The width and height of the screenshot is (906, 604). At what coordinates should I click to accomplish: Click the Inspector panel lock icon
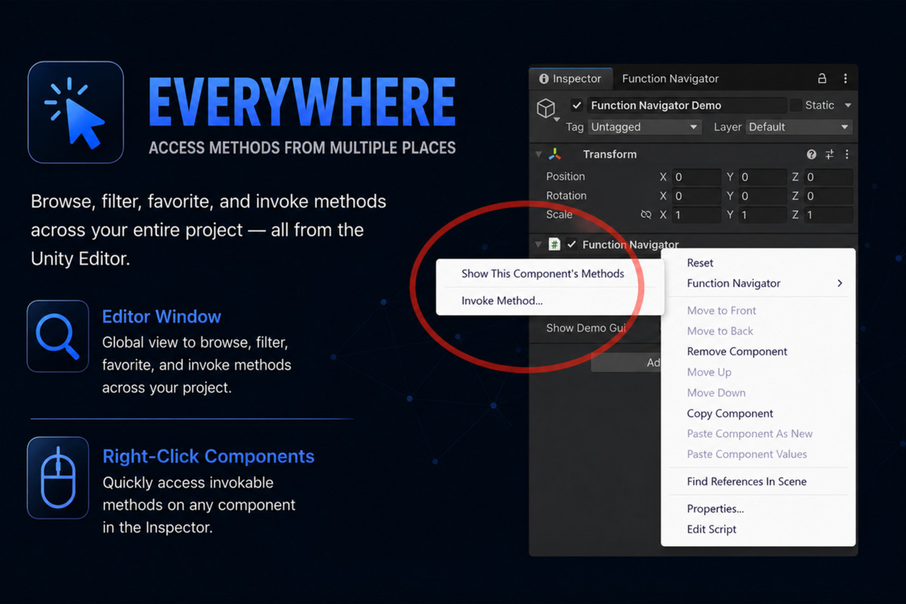(x=822, y=79)
